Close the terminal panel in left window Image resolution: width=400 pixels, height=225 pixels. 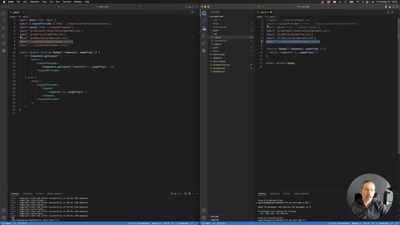point(197,194)
